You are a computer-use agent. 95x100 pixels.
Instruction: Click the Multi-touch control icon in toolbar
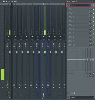click(4, 1)
